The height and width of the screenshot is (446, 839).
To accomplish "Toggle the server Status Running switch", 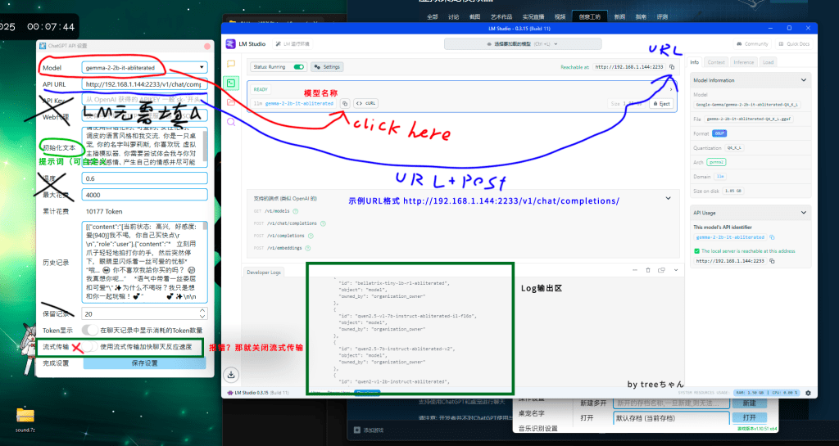I will tap(299, 67).
